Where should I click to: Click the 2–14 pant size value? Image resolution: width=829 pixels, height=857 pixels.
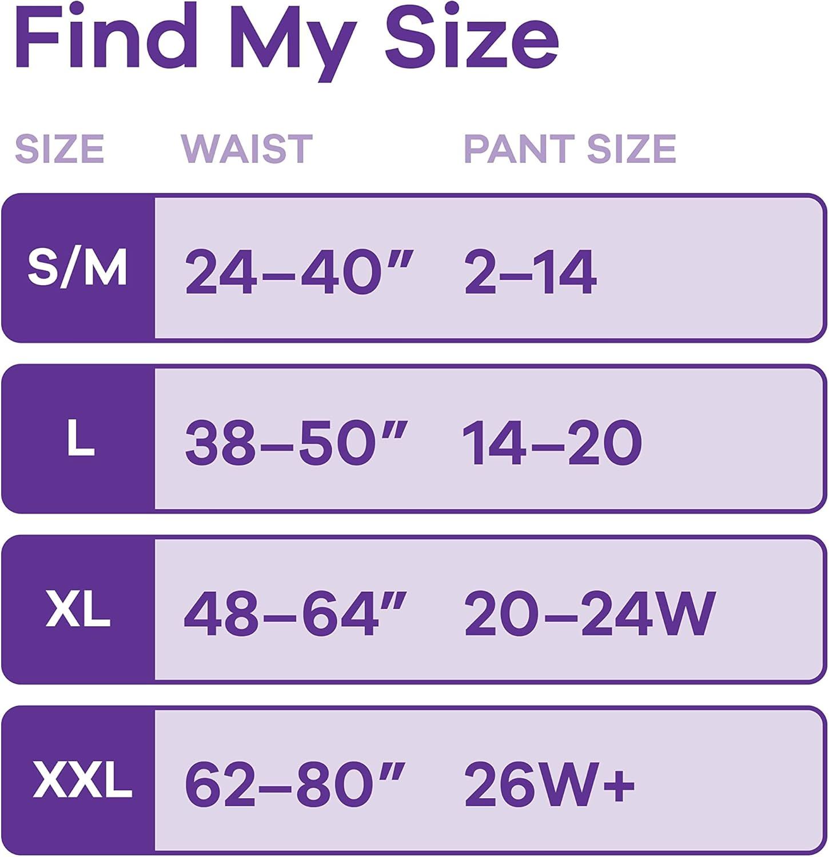pos(531,273)
